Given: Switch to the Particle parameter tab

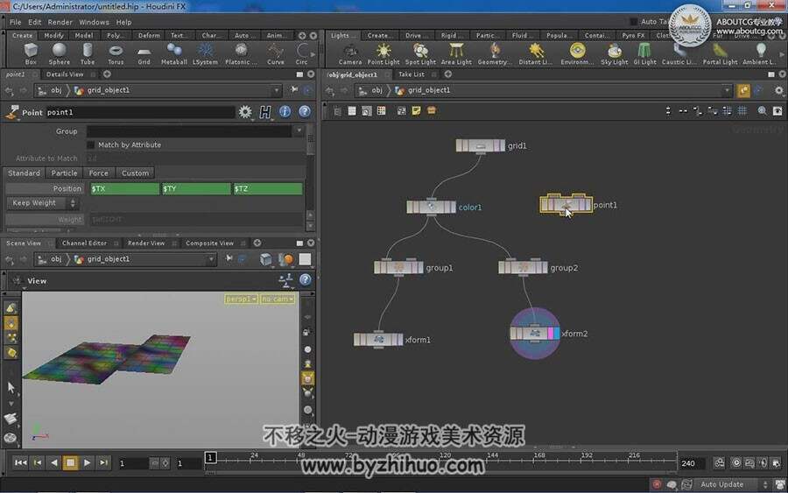Looking at the screenshot, I should pos(64,173).
